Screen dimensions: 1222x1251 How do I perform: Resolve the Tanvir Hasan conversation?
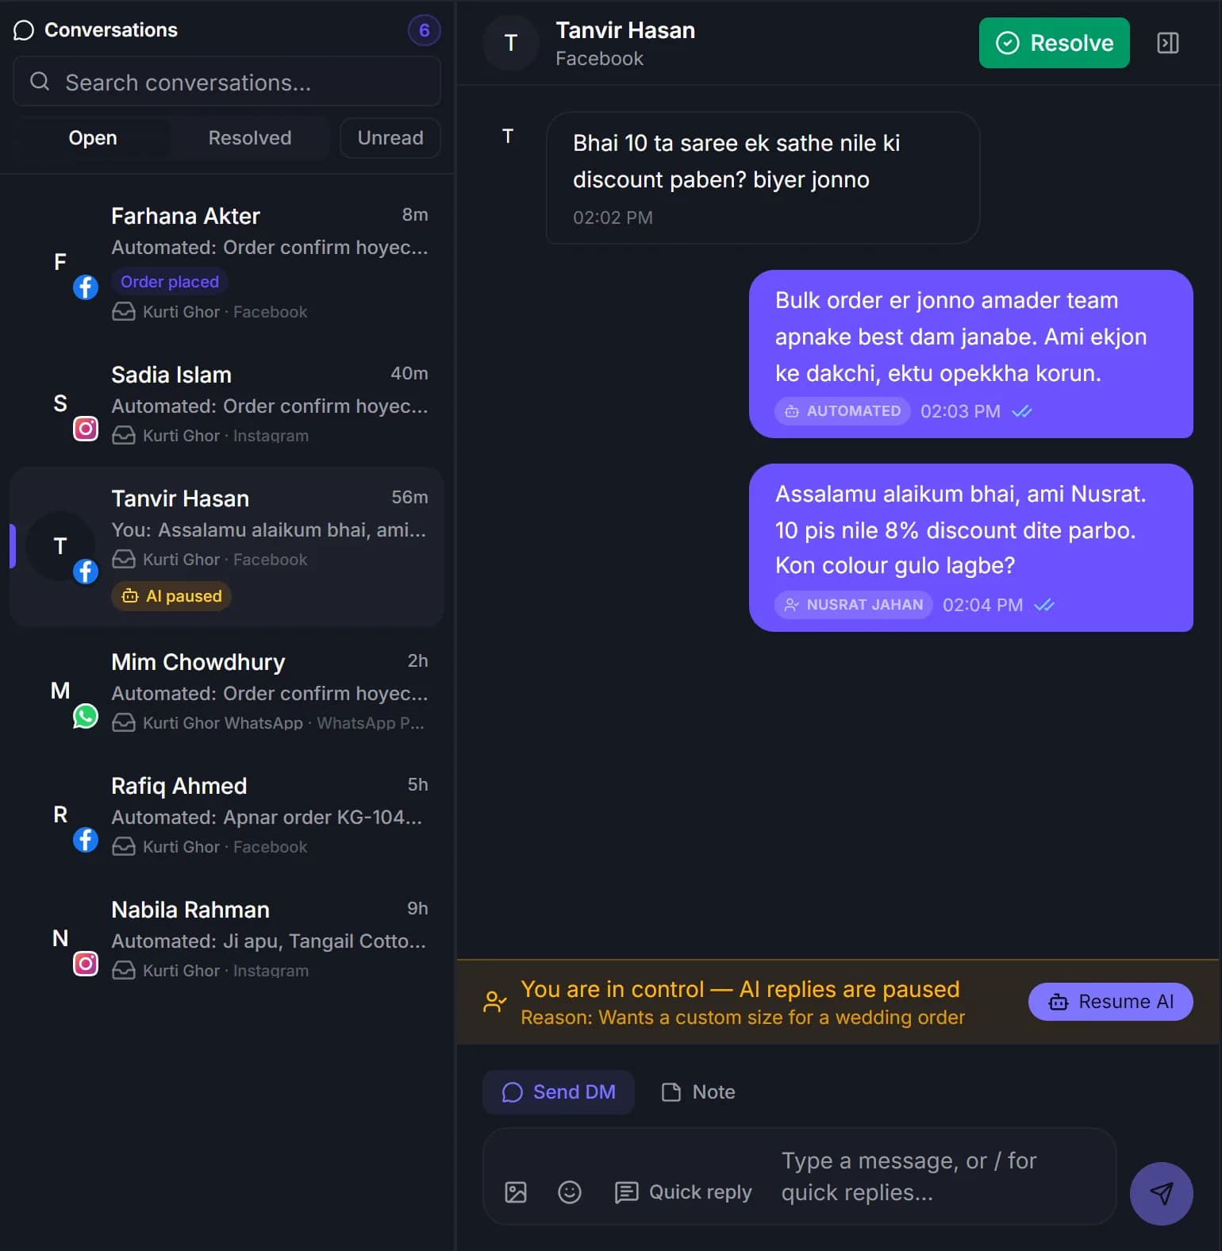tap(1054, 43)
